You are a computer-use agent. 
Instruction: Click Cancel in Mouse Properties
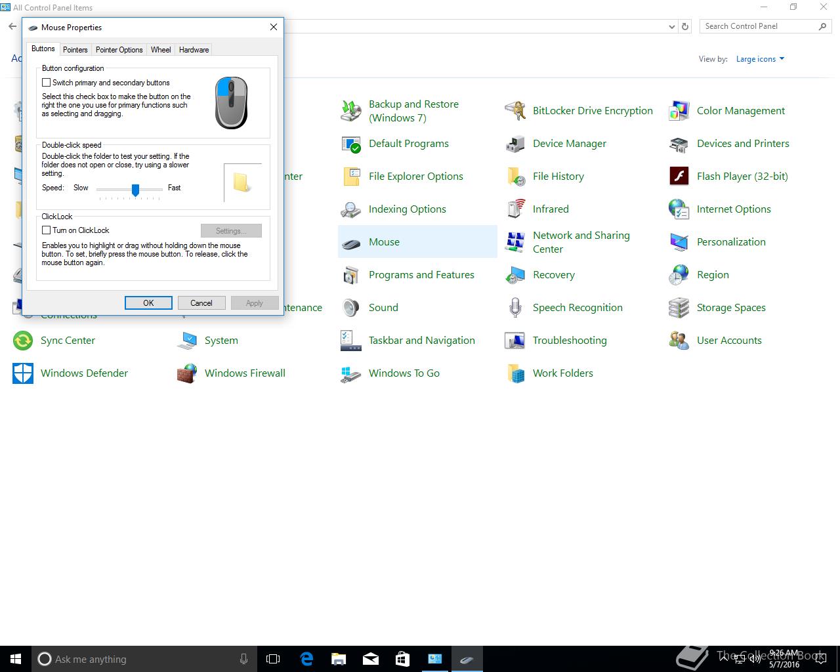coord(201,303)
